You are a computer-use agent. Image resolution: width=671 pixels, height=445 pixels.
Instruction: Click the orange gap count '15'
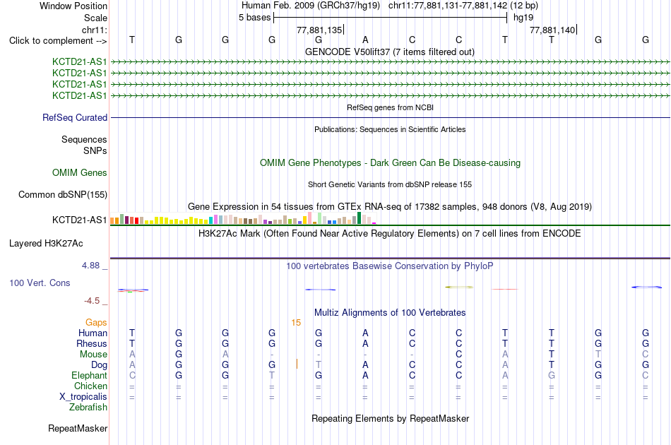pos(296,323)
